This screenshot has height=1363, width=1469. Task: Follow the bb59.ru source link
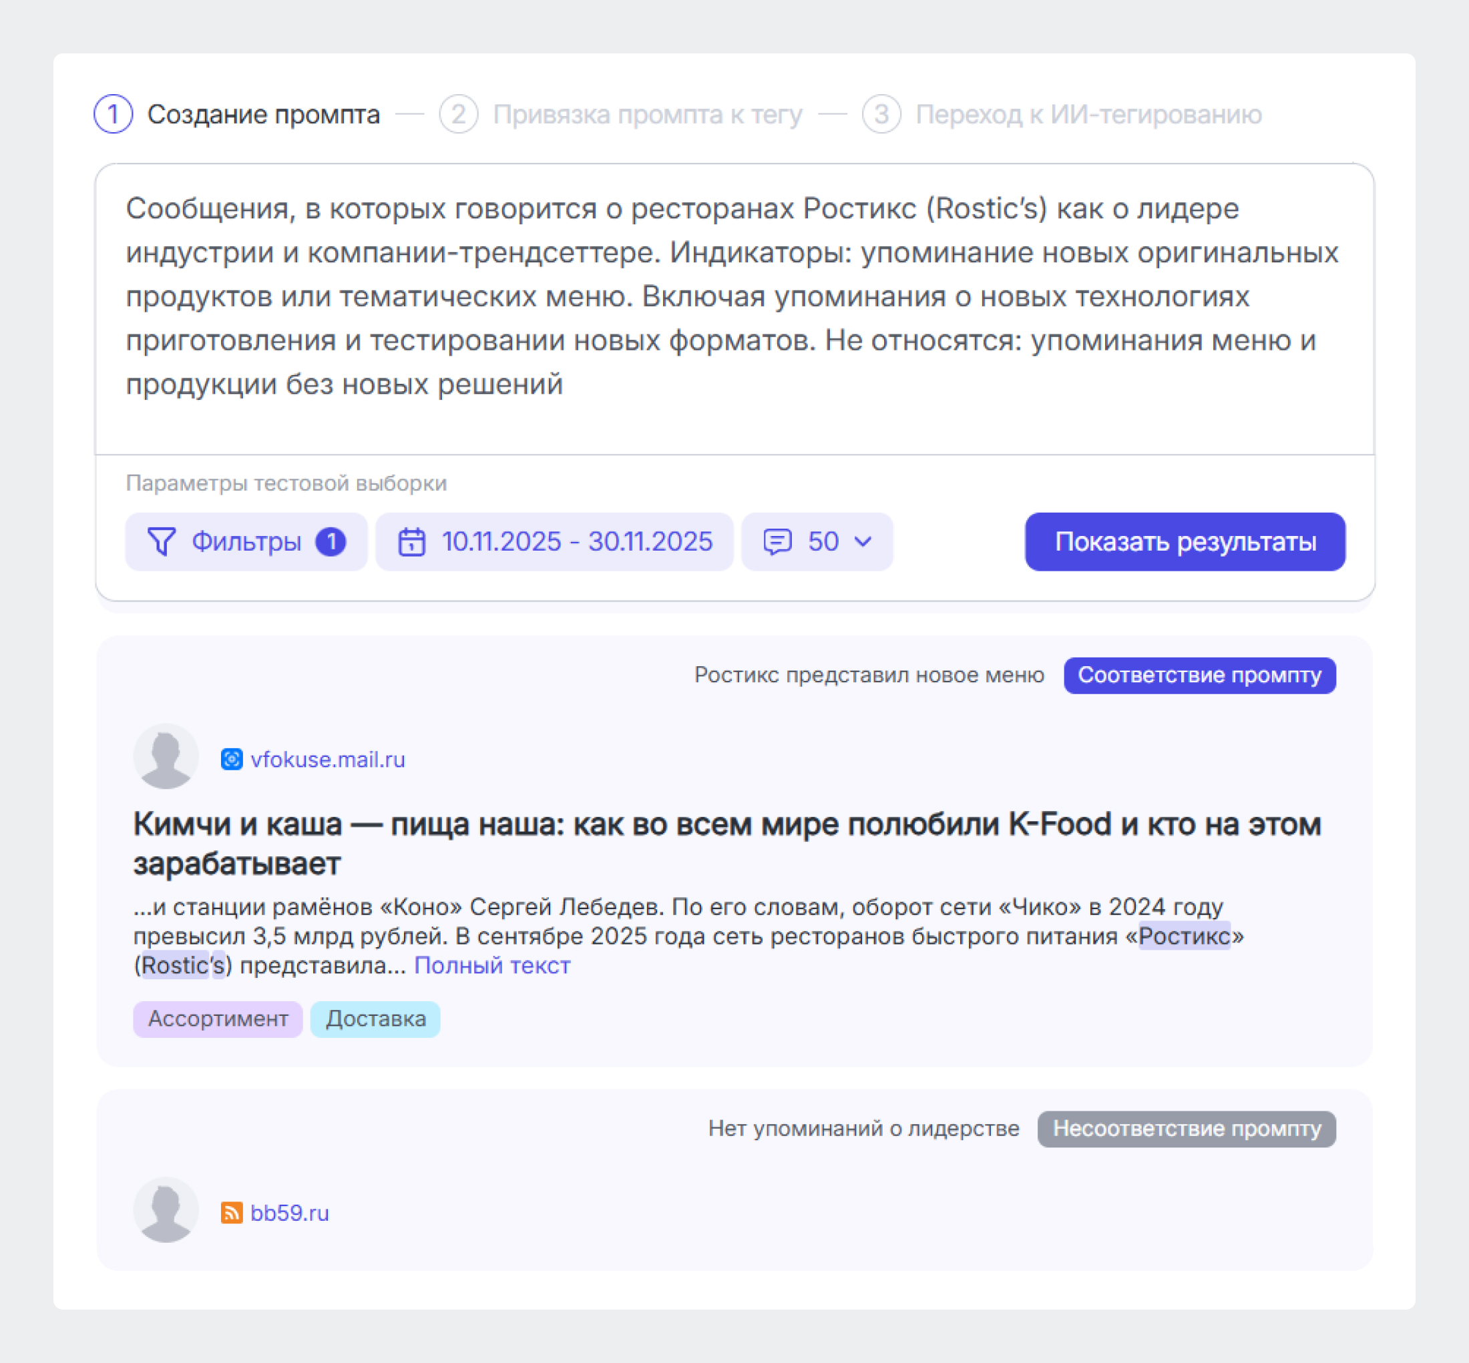click(x=289, y=1211)
